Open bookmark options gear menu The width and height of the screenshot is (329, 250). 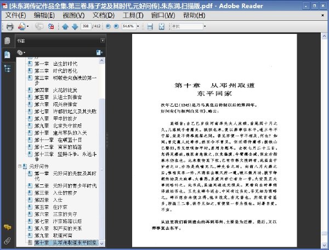click(21, 53)
